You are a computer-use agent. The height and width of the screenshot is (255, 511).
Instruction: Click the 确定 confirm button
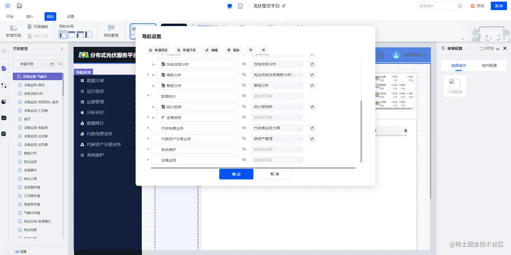[236, 174]
